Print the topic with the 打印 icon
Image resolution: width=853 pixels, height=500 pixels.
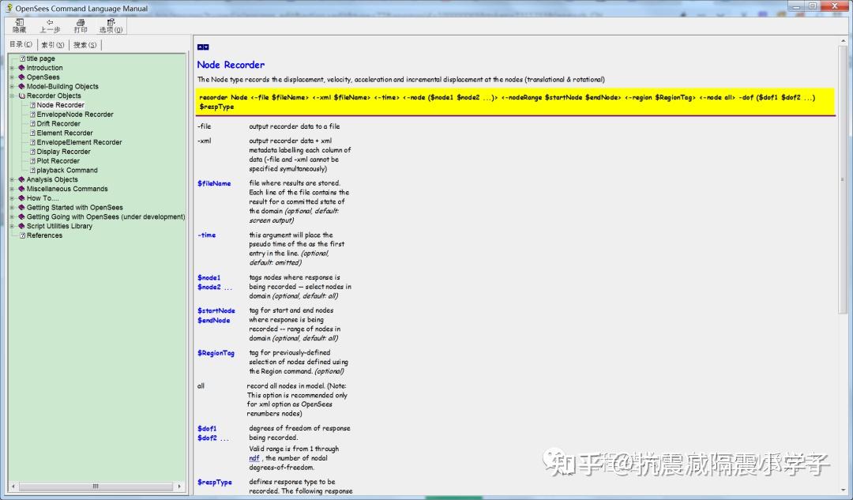(x=80, y=26)
